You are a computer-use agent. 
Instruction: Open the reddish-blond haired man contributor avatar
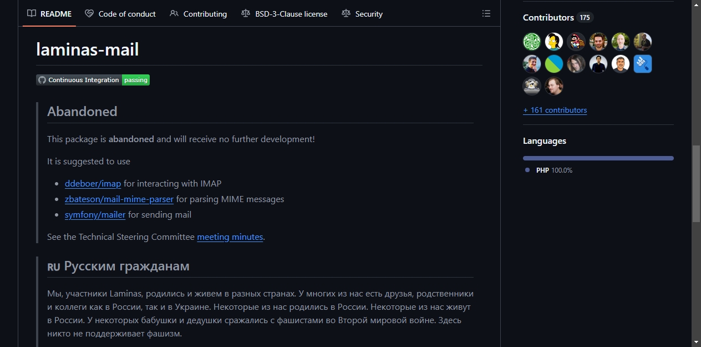point(554,86)
